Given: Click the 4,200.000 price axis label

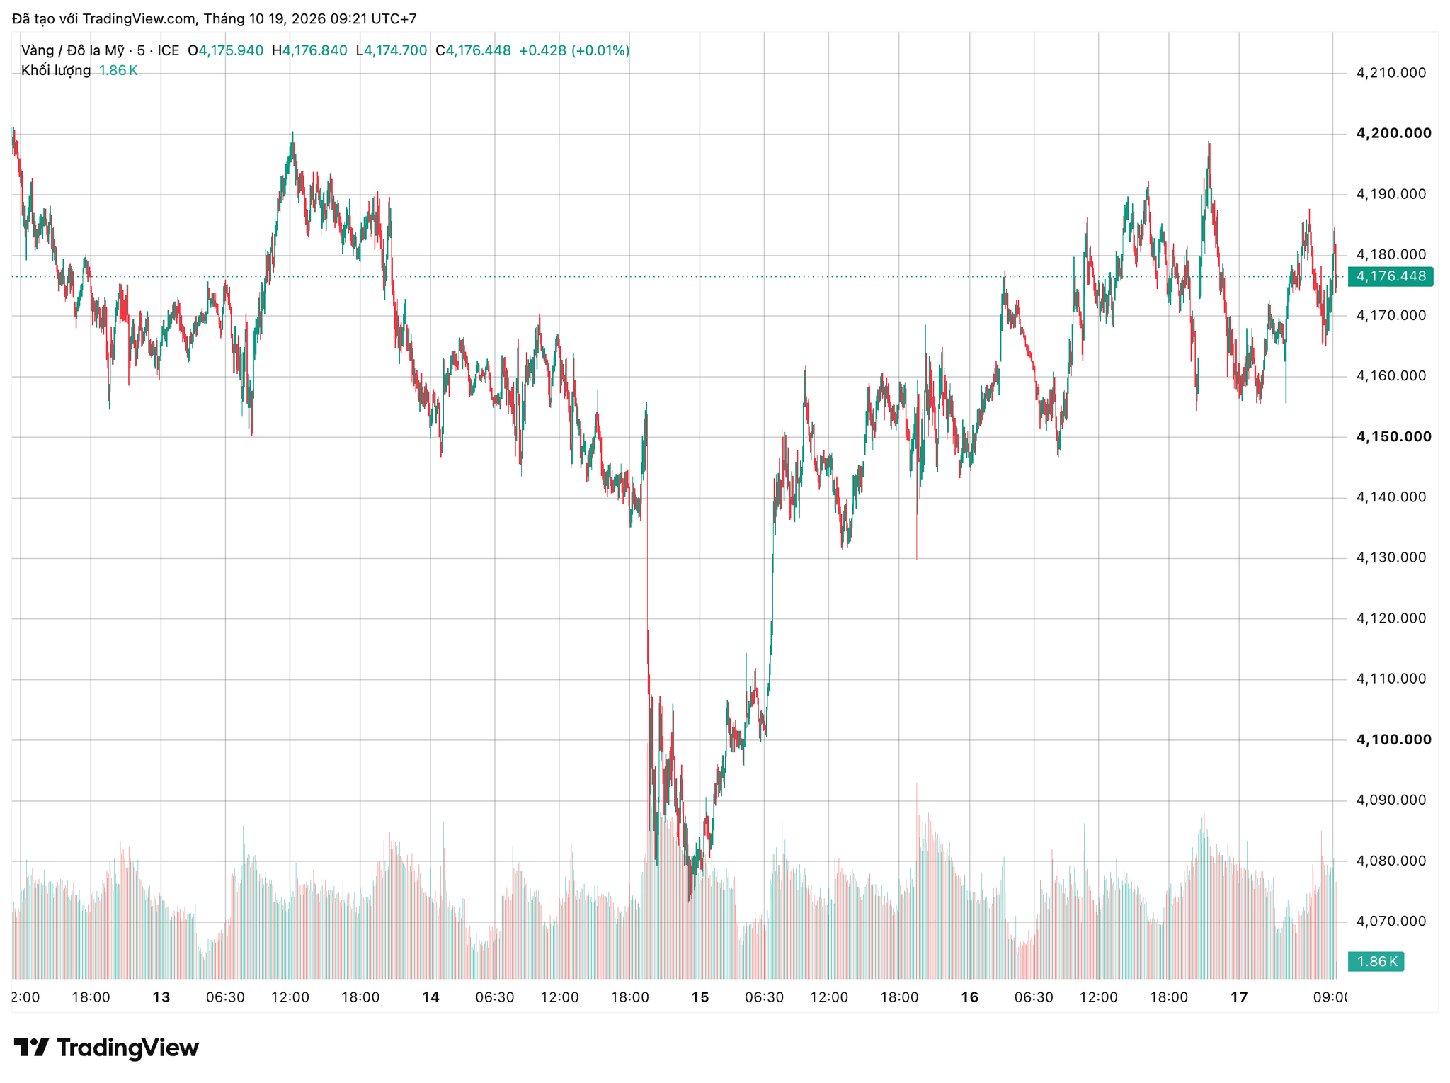Looking at the screenshot, I should pyautogui.click(x=1393, y=133).
